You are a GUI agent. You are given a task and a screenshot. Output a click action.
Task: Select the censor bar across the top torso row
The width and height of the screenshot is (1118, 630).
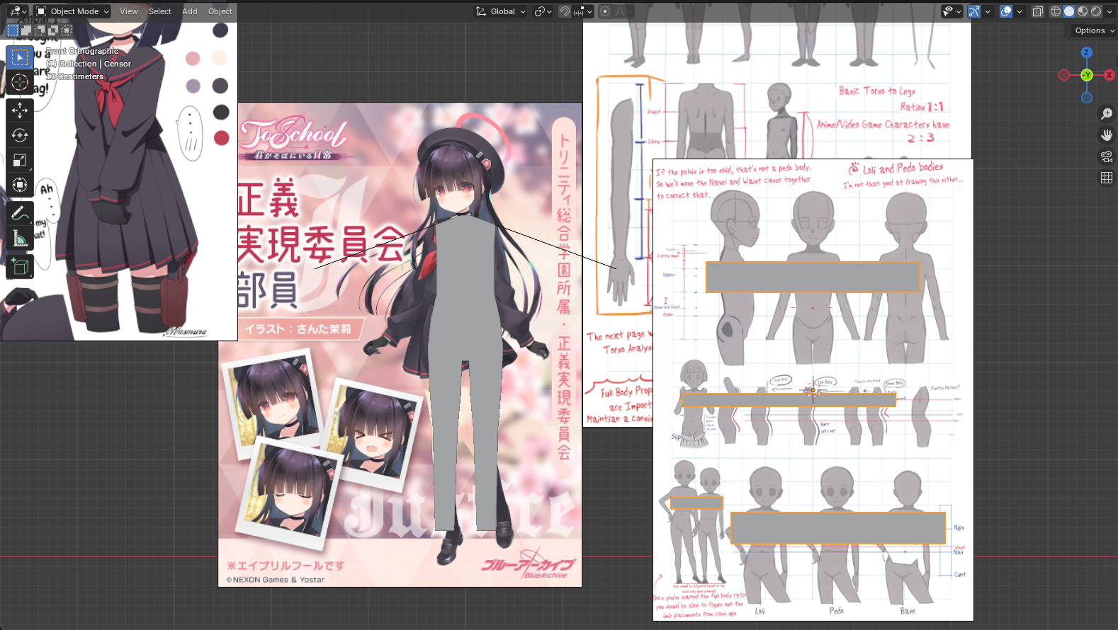tap(813, 277)
